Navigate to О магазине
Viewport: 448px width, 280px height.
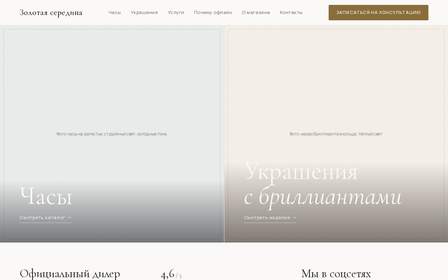(x=256, y=13)
